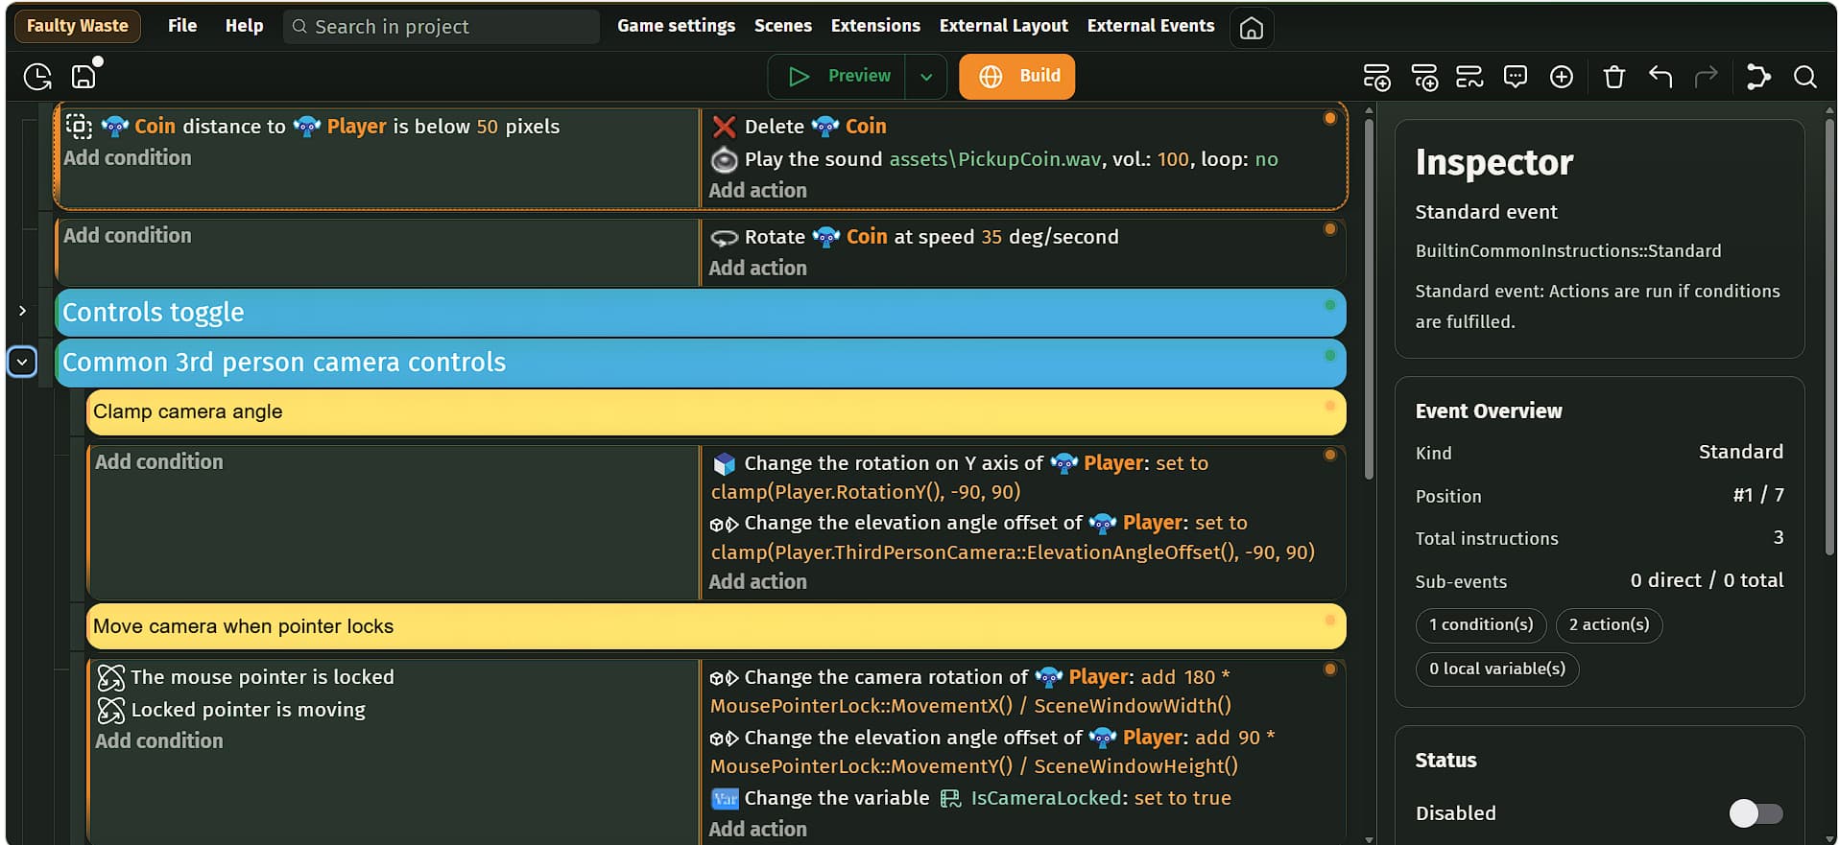
Task: Open the File menu
Action: tap(182, 26)
